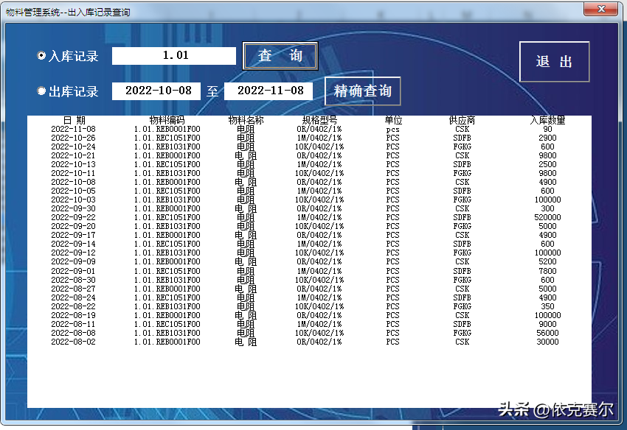This screenshot has height=430, width=627.
Task: Click quantity 90 in the 2022-11-08 row
Action: (x=547, y=129)
